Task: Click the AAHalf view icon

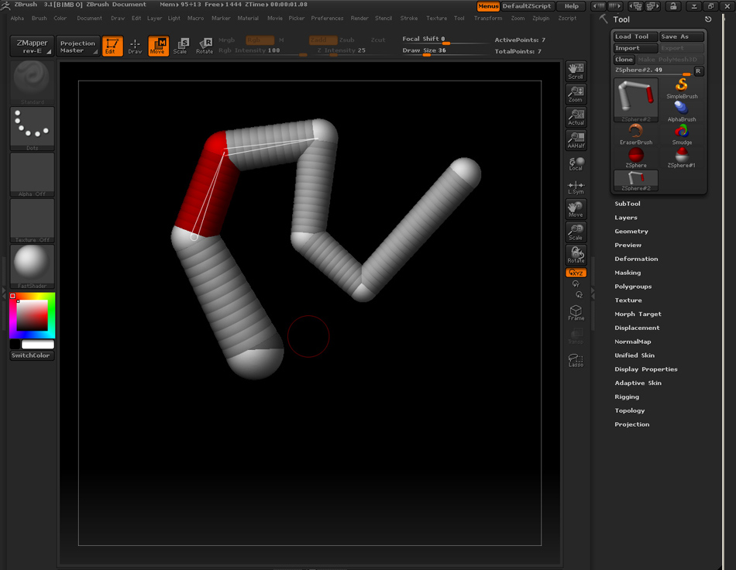Action: [576, 141]
